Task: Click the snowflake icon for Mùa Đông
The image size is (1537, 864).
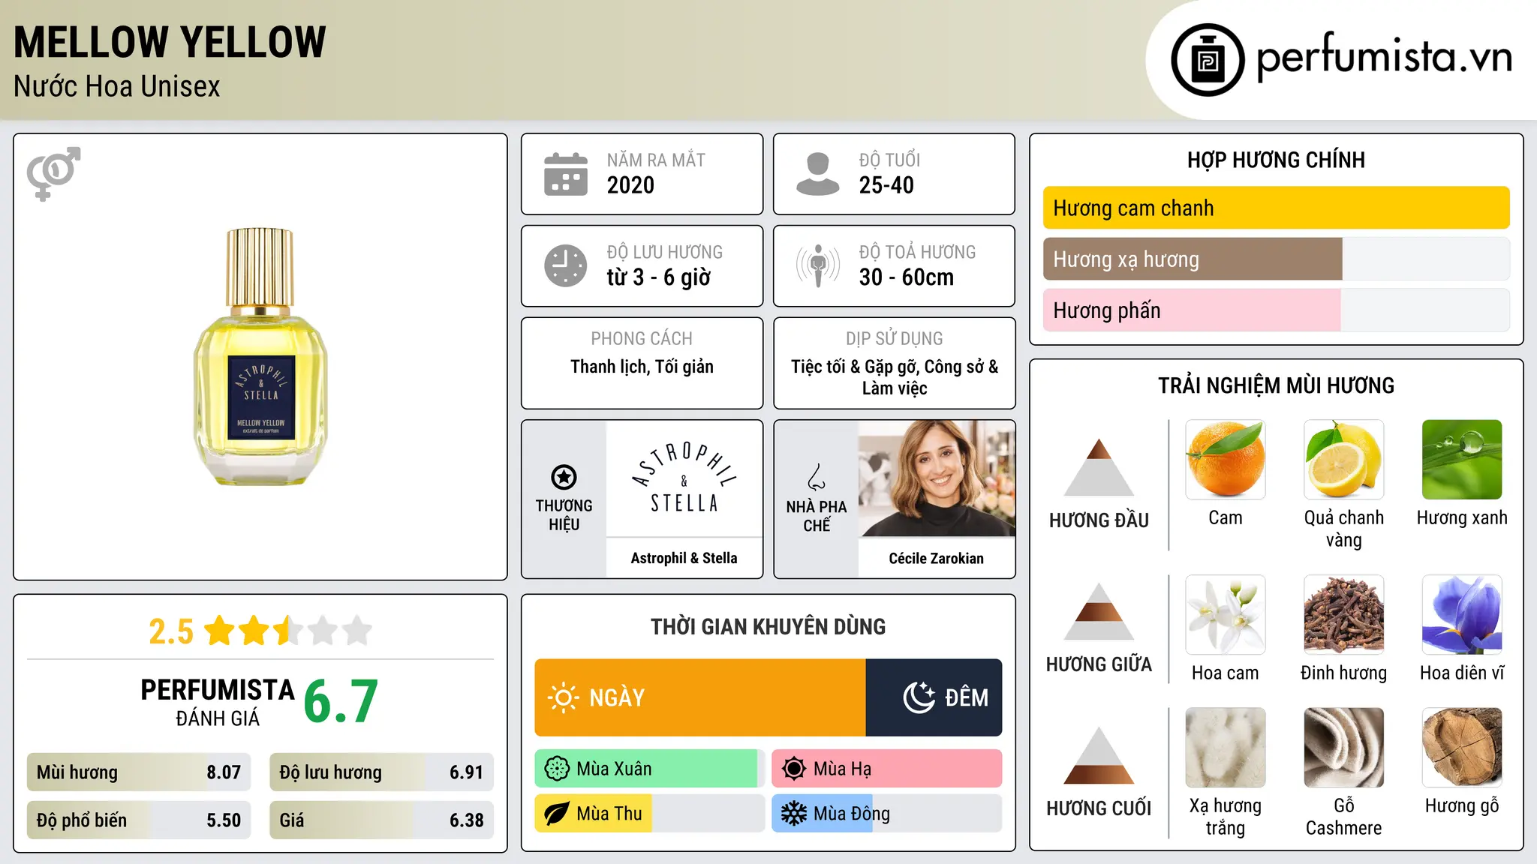Action: [794, 814]
